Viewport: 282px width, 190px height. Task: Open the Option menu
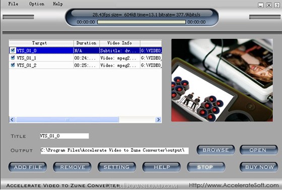pyautogui.click(x=37, y=4)
